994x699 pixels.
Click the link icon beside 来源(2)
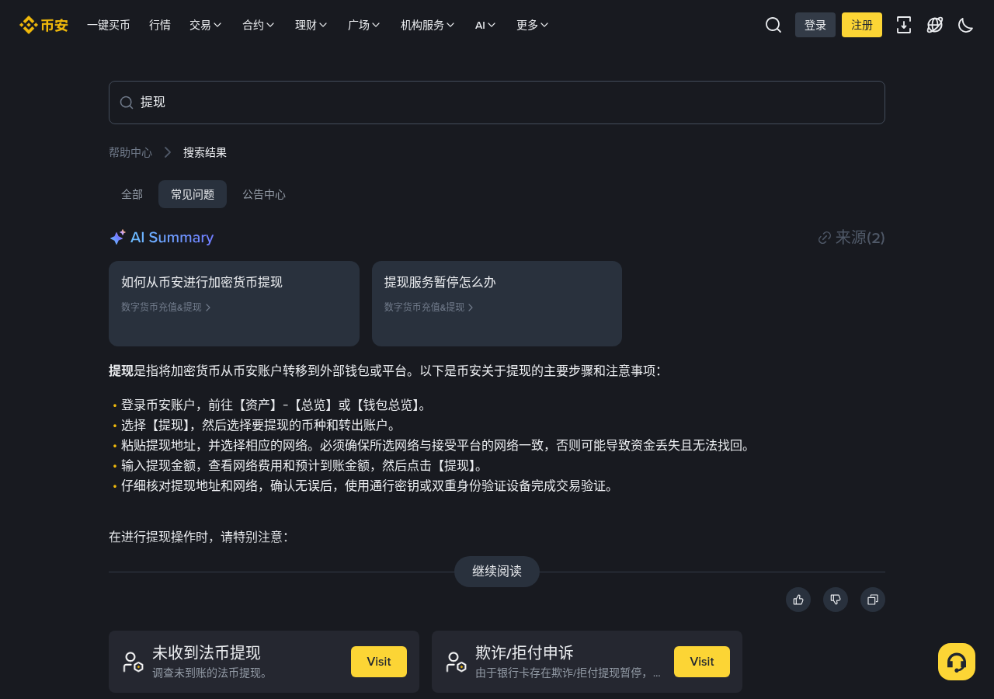coord(825,238)
